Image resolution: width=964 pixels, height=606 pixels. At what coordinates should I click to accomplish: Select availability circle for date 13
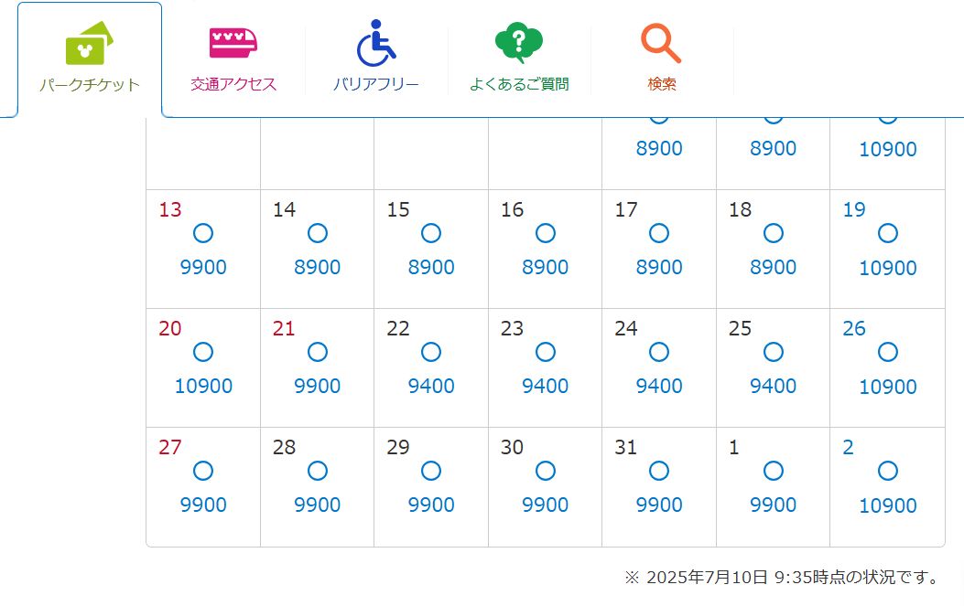(x=203, y=233)
